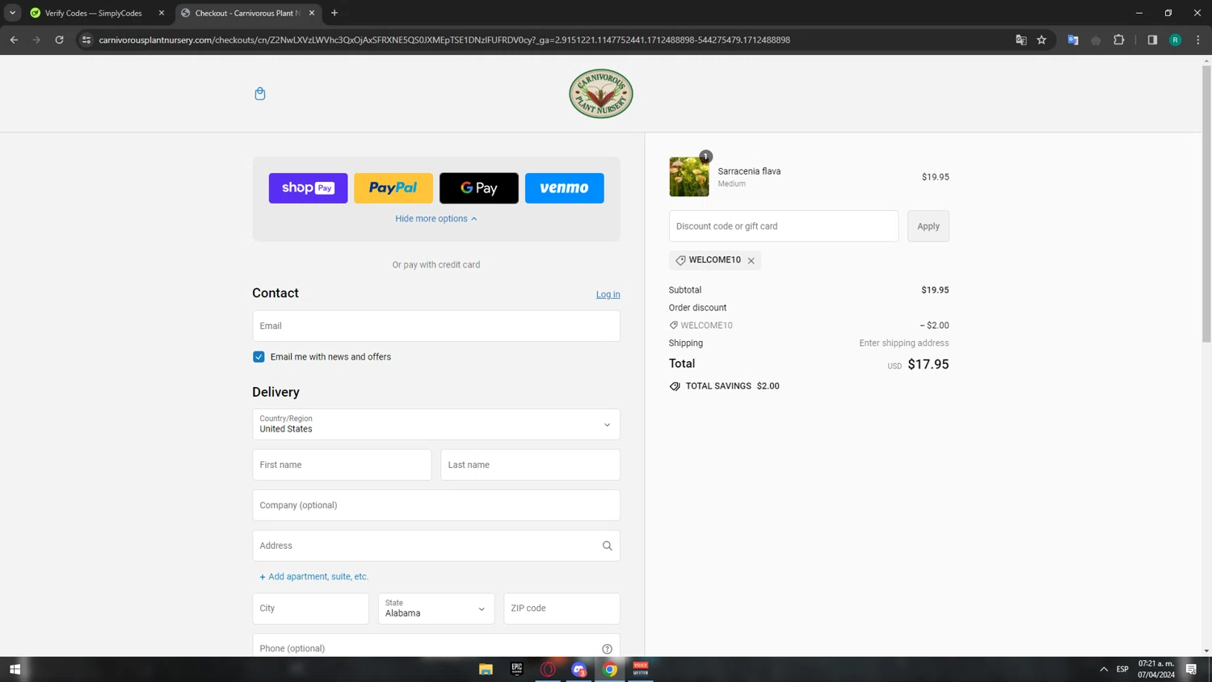Pay with Venmo
1212x682 pixels.
coord(564,187)
